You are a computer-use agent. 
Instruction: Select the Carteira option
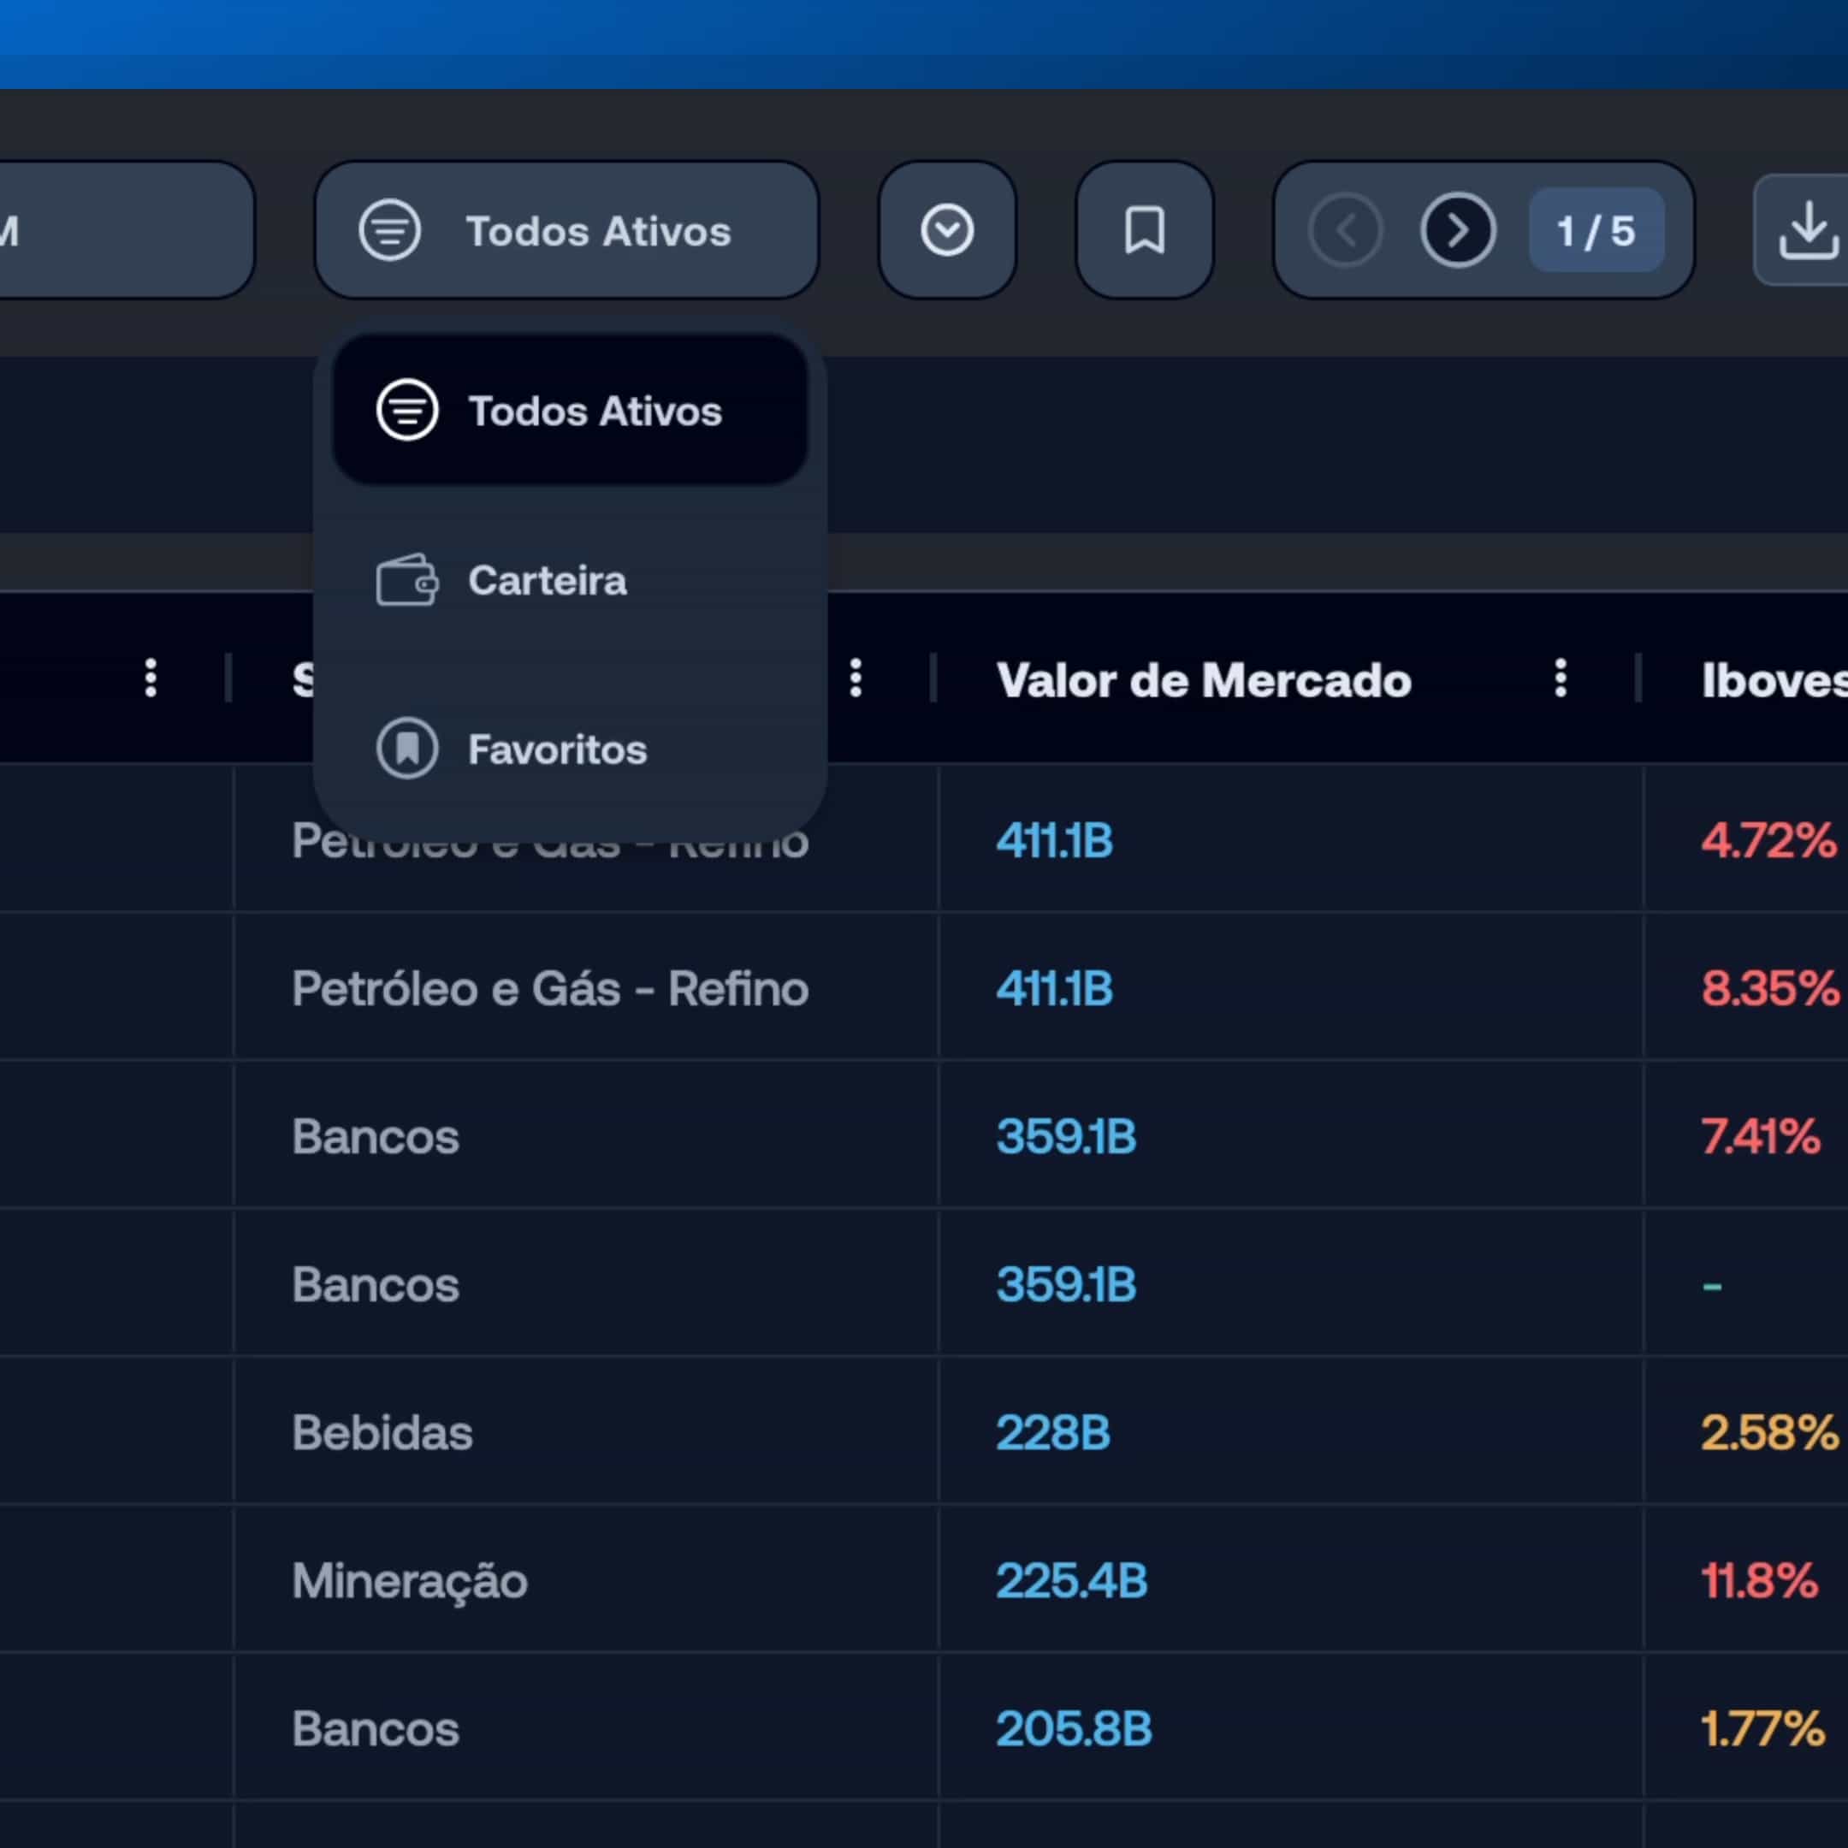548,581
